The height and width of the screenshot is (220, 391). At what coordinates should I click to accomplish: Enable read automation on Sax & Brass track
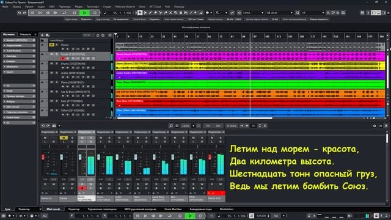tap(83, 96)
